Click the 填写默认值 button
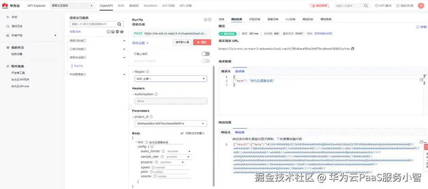Screen dimensions: 428x189 182,42
